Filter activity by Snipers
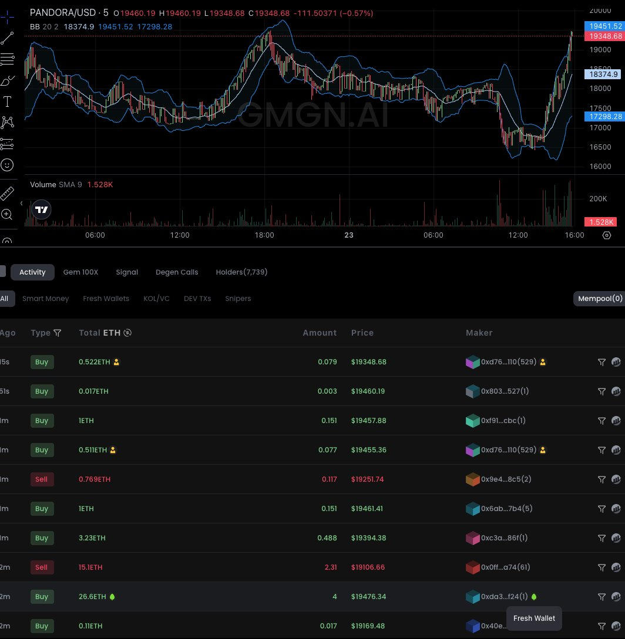 point(238,299)
